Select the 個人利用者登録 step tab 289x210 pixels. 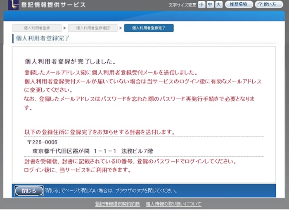[x=37, y=28]
